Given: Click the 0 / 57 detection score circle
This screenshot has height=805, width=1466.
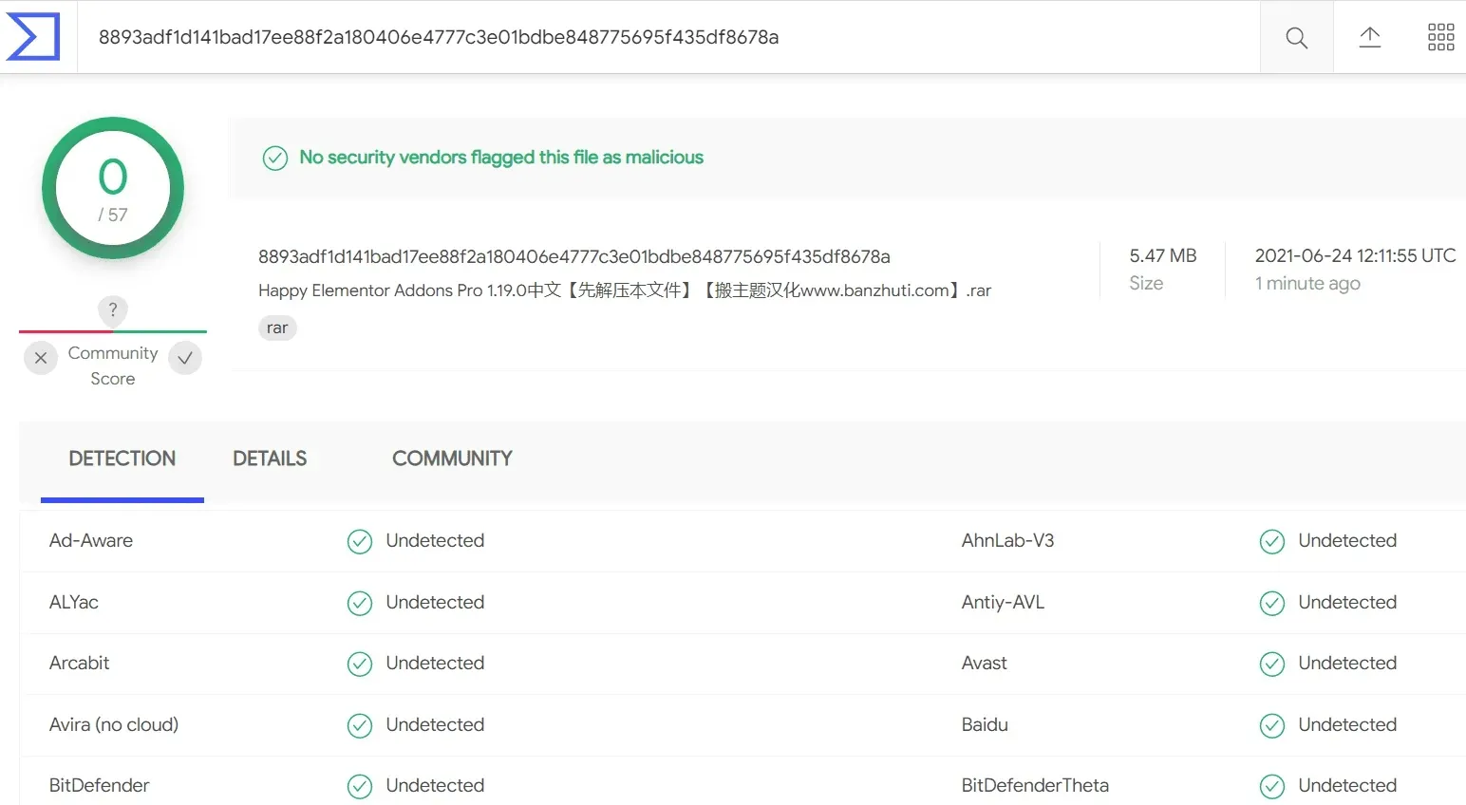Looking at the screenshot, I should point(113,188).
